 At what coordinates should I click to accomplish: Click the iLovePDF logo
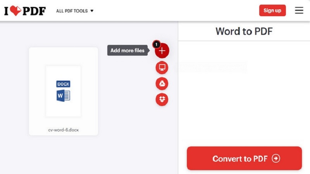click(25, 11)
